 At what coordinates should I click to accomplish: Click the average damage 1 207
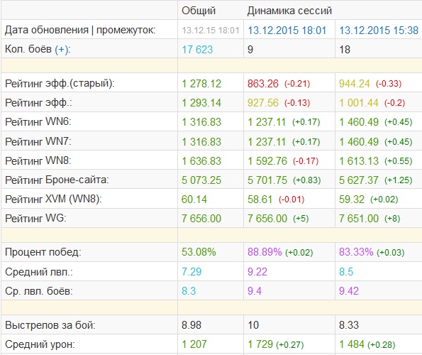point(194,344)
